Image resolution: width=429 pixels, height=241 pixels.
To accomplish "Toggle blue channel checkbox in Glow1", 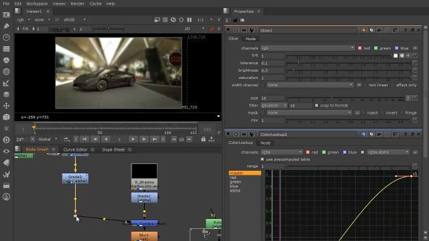I will 396,48.
